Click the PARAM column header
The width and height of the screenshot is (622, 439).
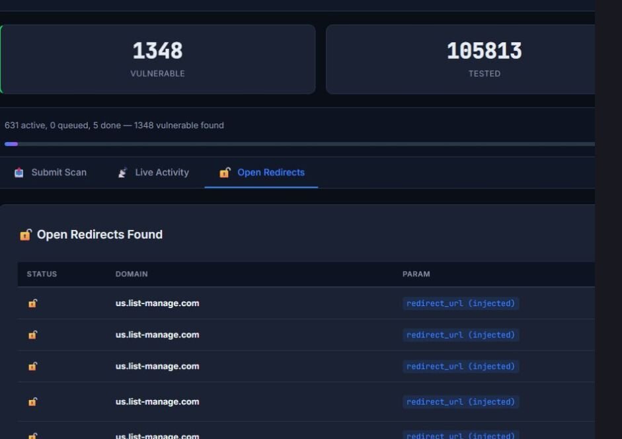[416, 274]
